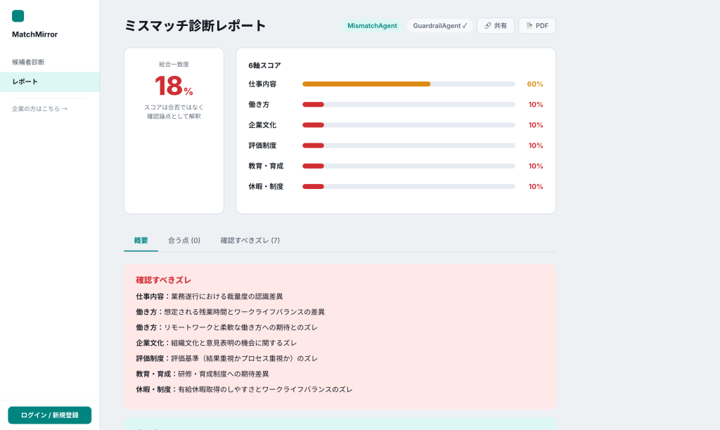This screenshot has height=430, width=720.
Task: Click the 評価基準（結果重視かプロセス重視か） line
Action: point(227,358)
